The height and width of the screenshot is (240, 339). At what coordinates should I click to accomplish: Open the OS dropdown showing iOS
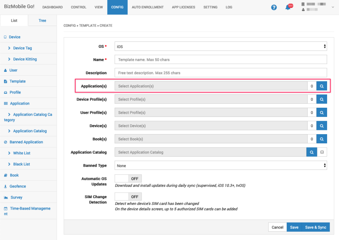[221, 47]
